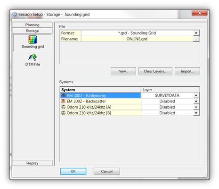Expand the Format dropdown
219x189 pixels.
(x=196, y=33)
